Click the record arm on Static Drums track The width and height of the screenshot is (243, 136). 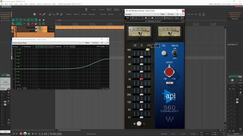[16, 31]
